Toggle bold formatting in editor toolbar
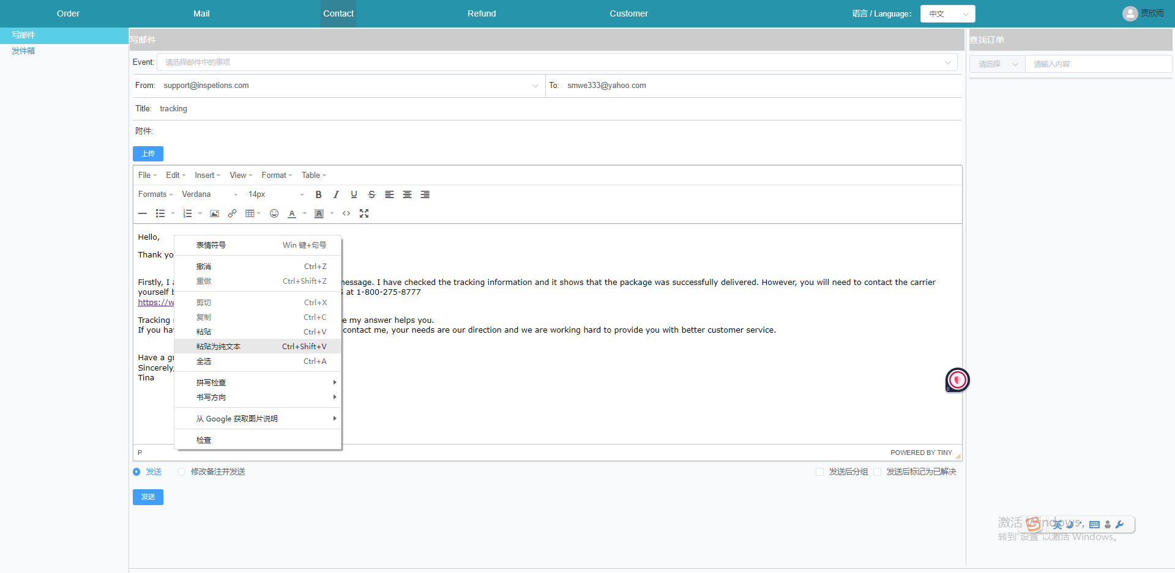Screen dimensions: 1175x573 318,194
